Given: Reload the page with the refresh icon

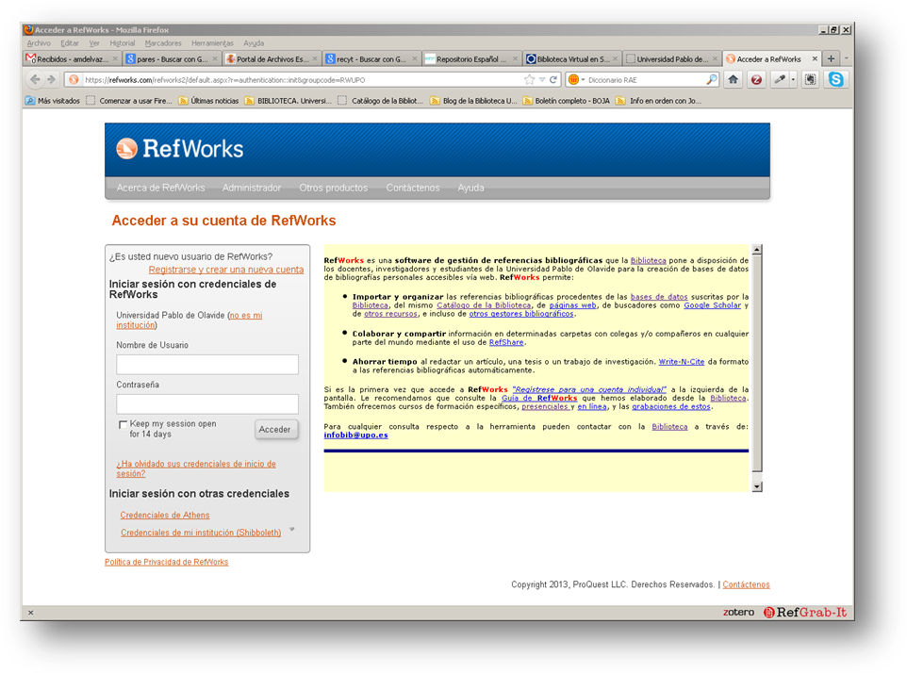Looking at the screenshot, I should [553, 80].
